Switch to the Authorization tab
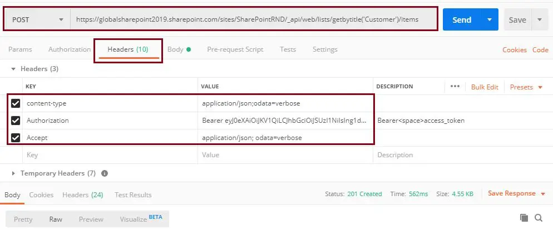 (x=70, y=49)
